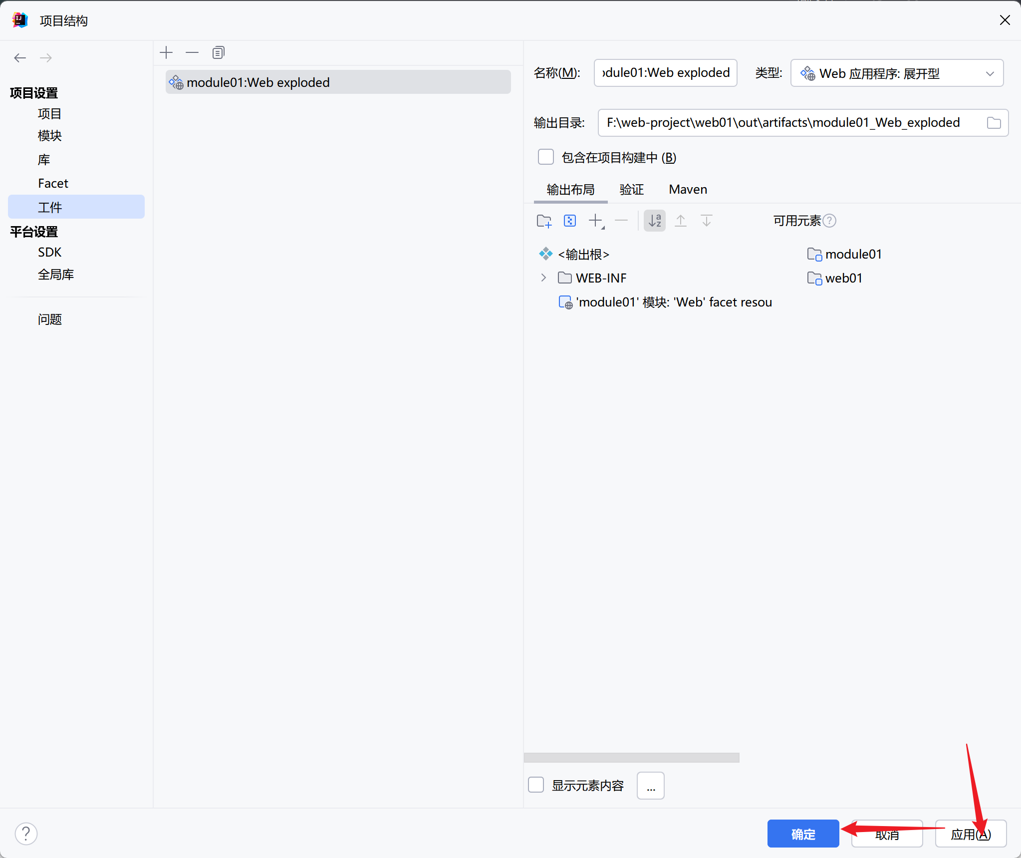Image resolution: width=1021 pixels, height=858 pixels.
Task: Click the remove artifact minus icon
Action: [192, 52]
